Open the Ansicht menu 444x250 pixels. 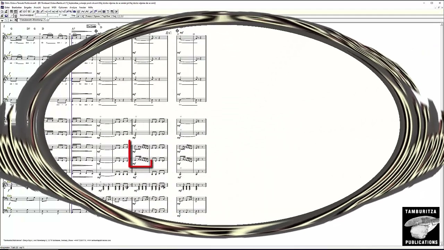[x=37, y=7]
